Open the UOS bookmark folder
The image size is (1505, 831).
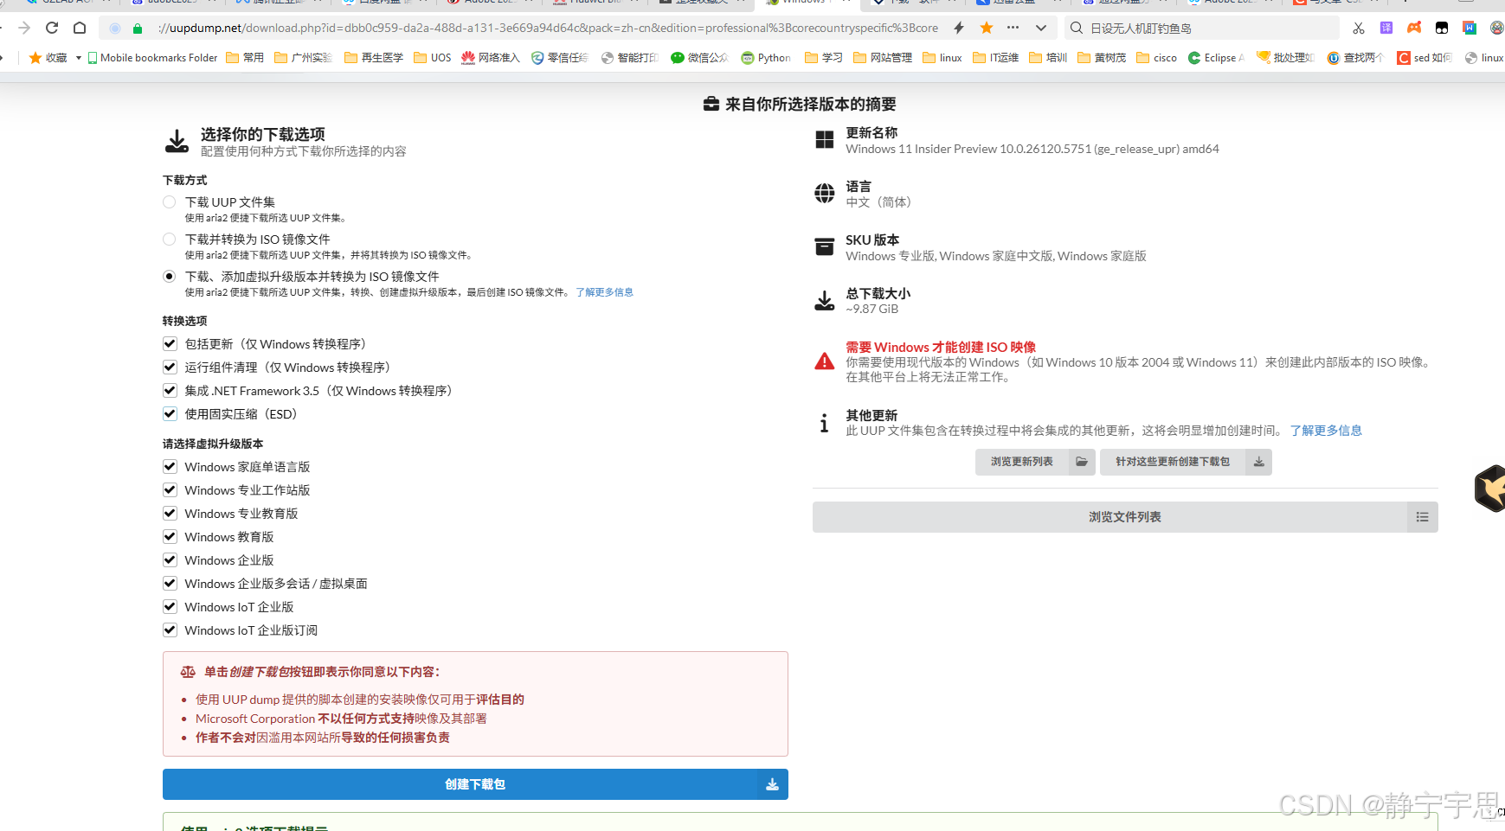433,58
